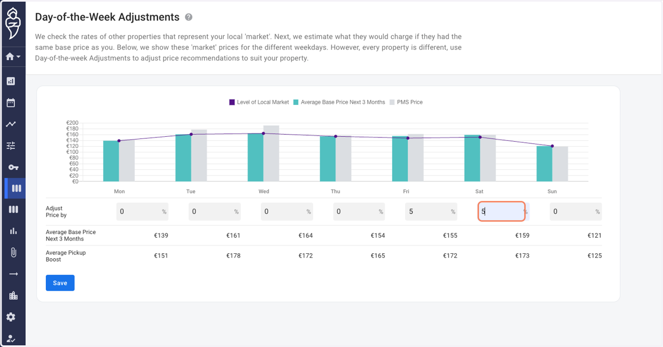Image resolution: width=663 pixels, height=347 pixels.
Task: Save the day-of-week adjustments
Action: (60, 283)
